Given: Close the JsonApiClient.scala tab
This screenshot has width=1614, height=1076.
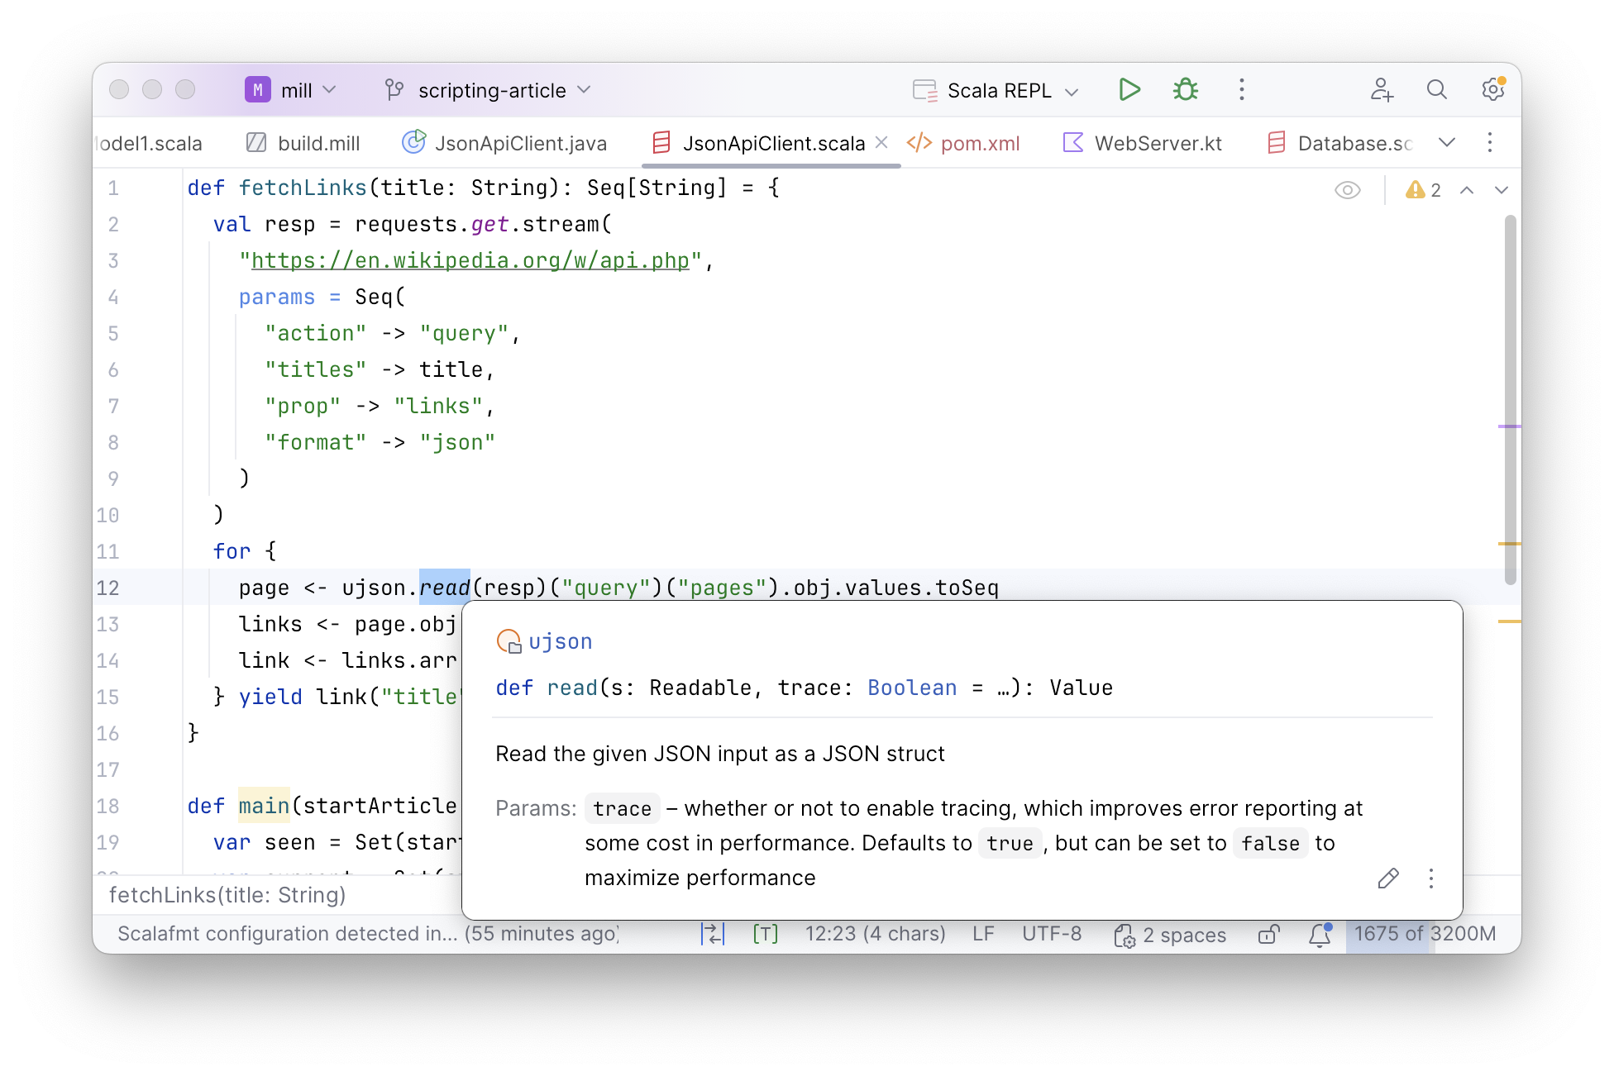Looking at the screenshot, I should click(x=881, y=142).
